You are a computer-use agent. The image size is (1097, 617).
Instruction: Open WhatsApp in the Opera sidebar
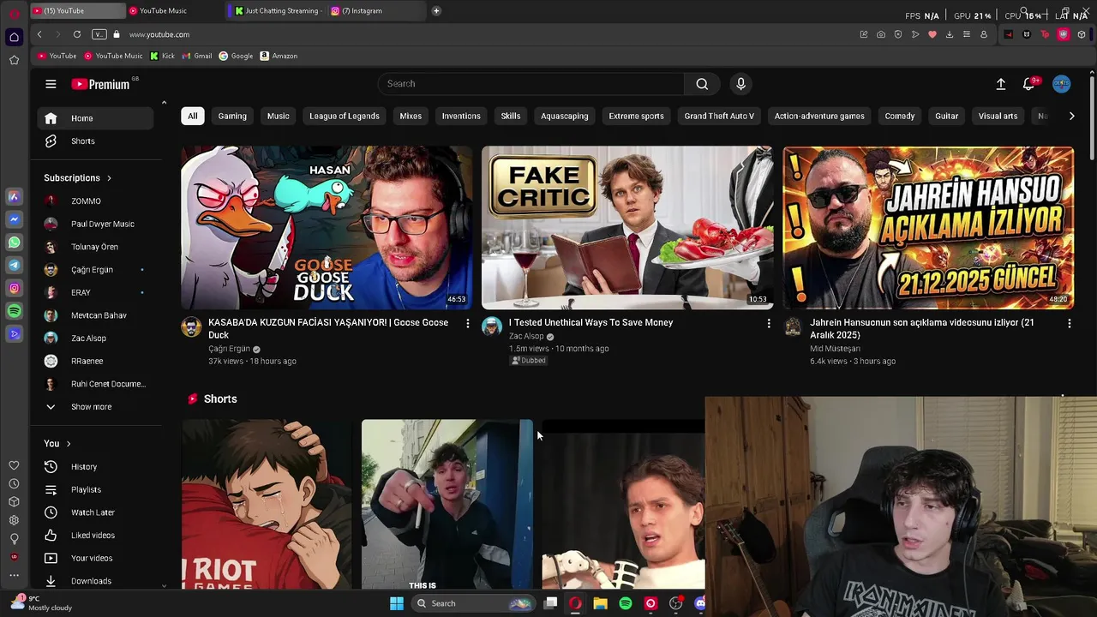pyautogui.click(x=14, y=243)
